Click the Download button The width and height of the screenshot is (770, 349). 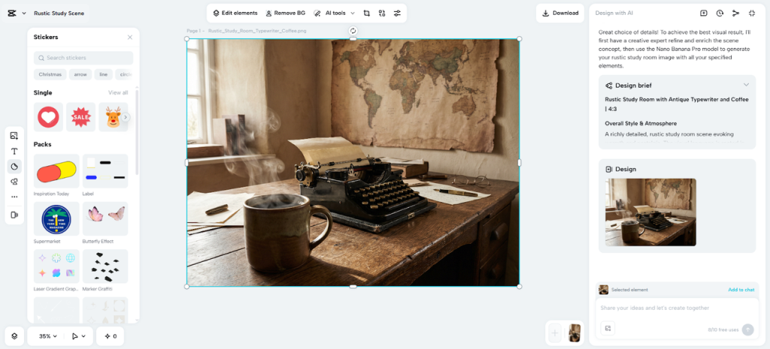(560, 14)
